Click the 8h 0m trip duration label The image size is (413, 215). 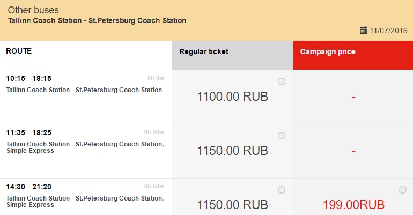(156, 78)
